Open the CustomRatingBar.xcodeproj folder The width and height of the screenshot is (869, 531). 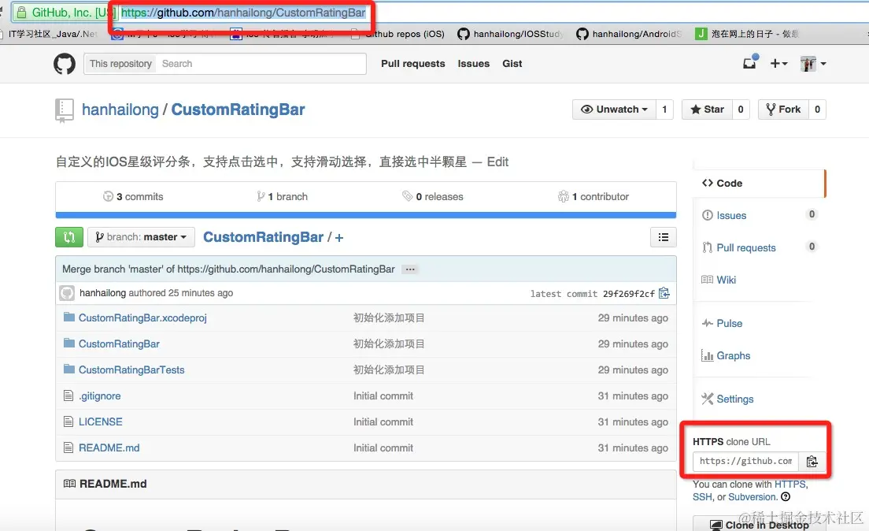click(142, 318)
